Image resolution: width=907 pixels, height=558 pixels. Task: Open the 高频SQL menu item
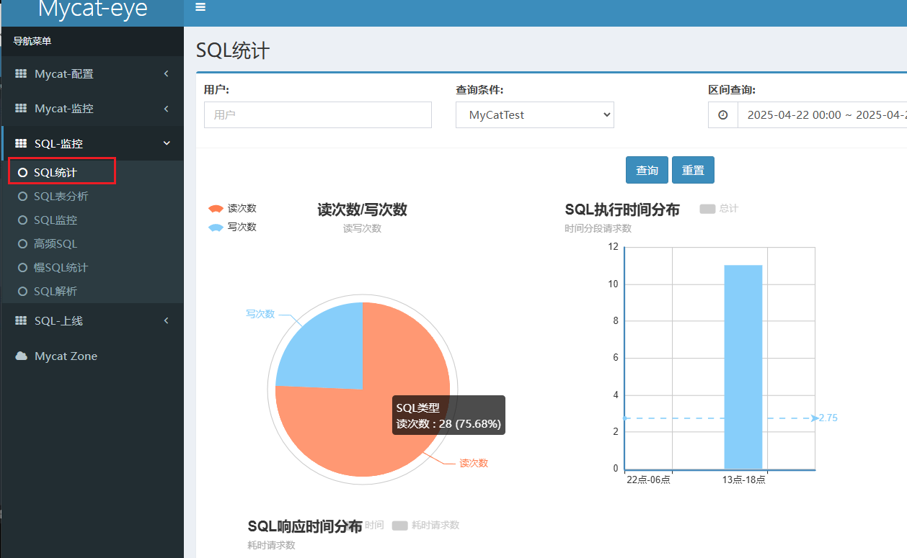pyautogui.click(x=56, y=244)
